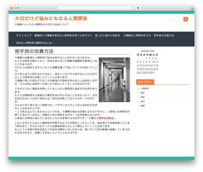Click the dark round icon beside address bar

pyautogui.click(x=138, y=8)
